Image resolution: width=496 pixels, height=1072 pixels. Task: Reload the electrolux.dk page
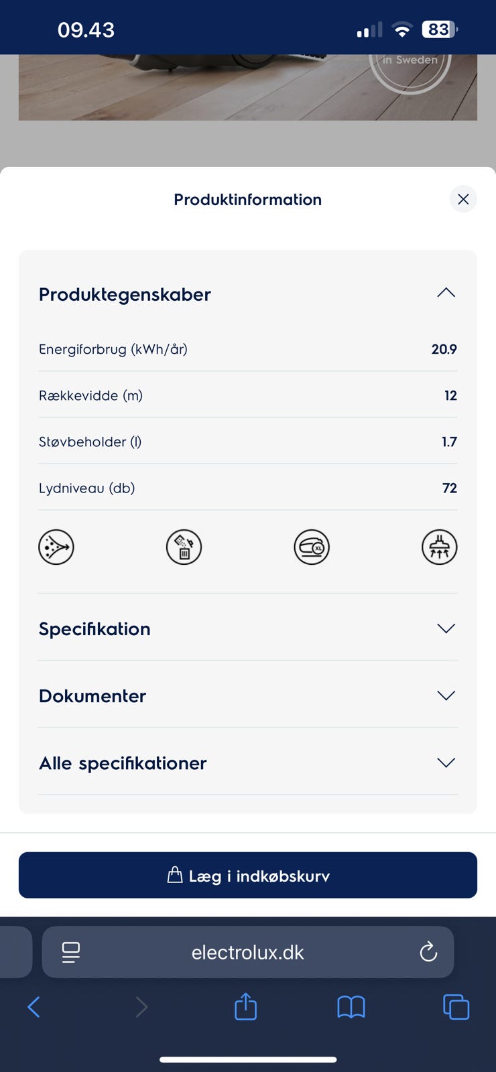[428, 951]
